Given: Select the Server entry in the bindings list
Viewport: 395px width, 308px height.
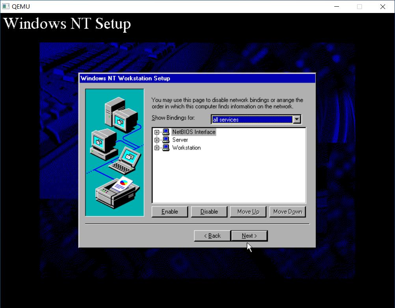Looking at the screenshot, I should [x=181, y=140].
